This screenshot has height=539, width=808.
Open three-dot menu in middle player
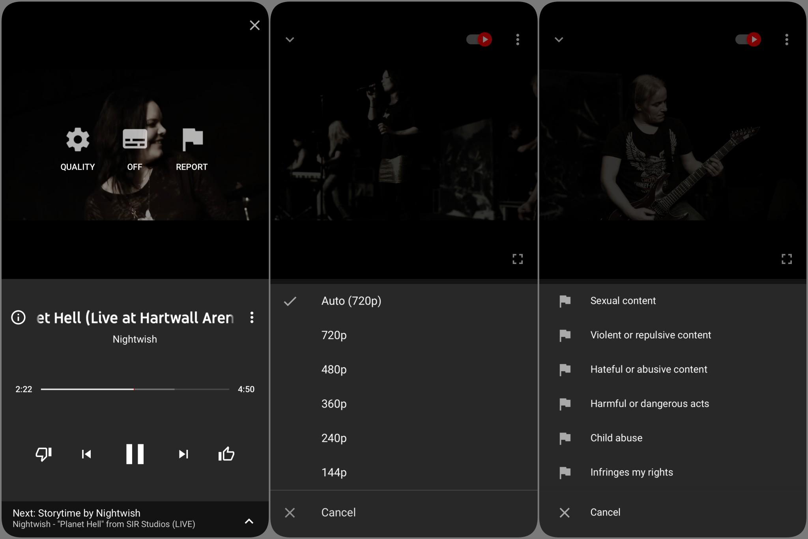click(x=518, y=39)
